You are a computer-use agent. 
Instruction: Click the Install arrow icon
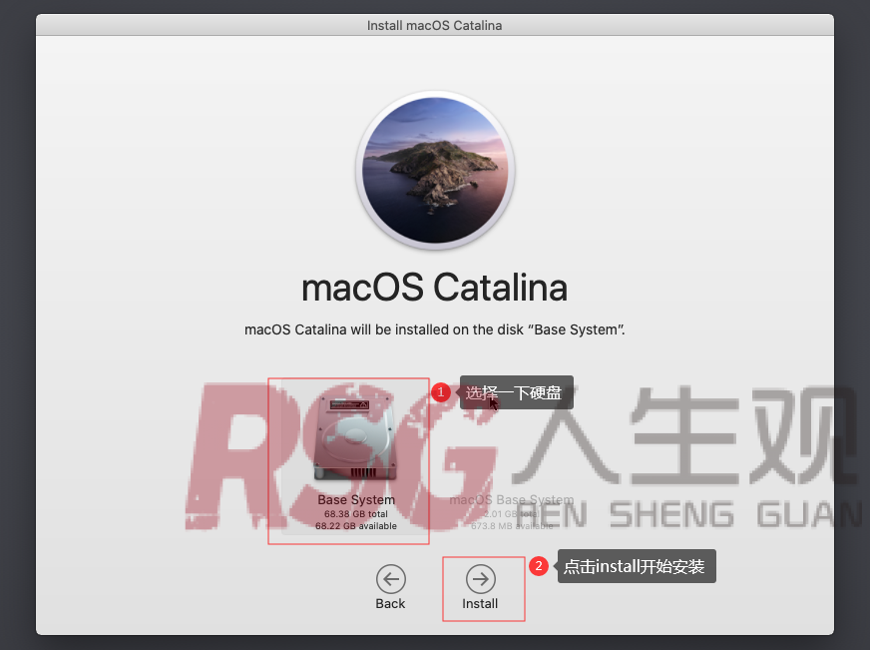click(x=481, y=579)
